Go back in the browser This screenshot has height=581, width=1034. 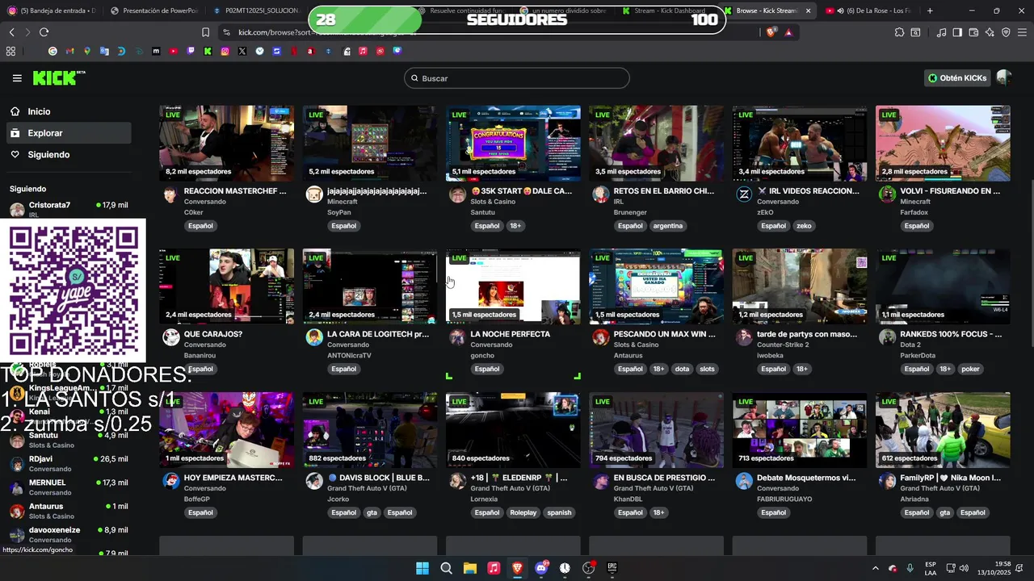(x=11, y=32)
